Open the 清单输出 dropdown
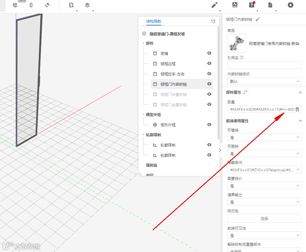306x252 pixels. coord(264,202)
